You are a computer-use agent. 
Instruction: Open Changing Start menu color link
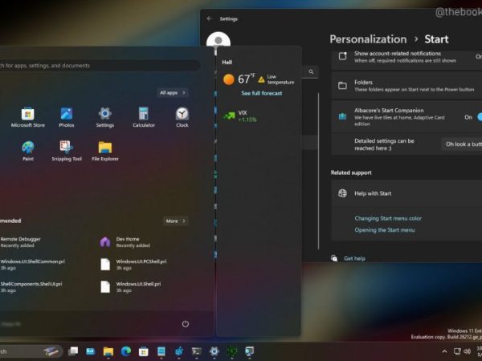tap(388, 218)
